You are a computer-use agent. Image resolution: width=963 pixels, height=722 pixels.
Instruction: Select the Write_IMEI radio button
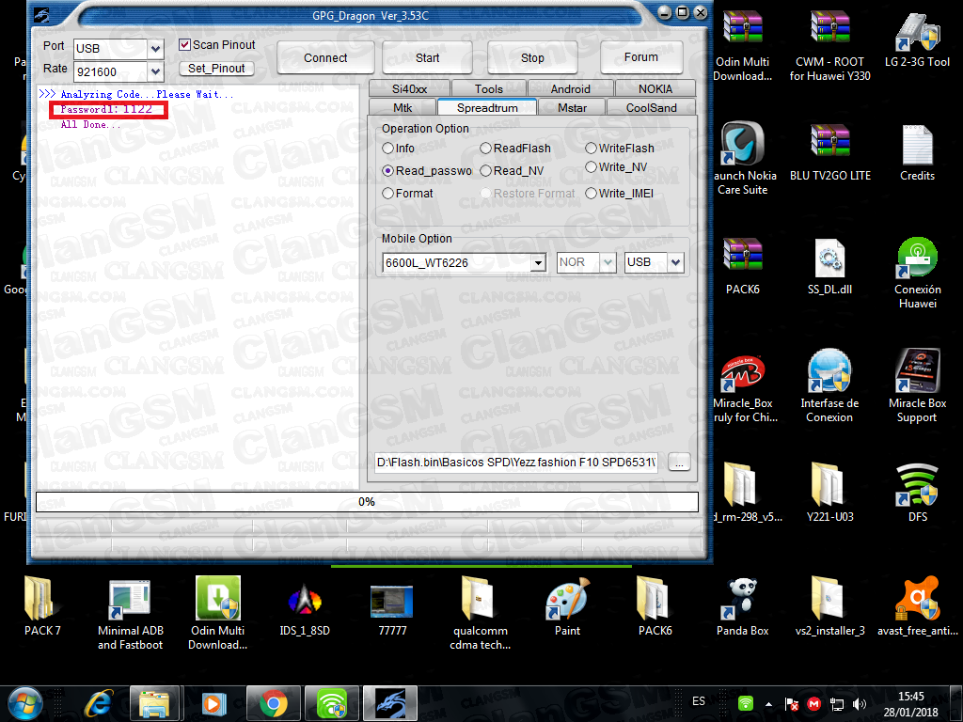point(591,194)
